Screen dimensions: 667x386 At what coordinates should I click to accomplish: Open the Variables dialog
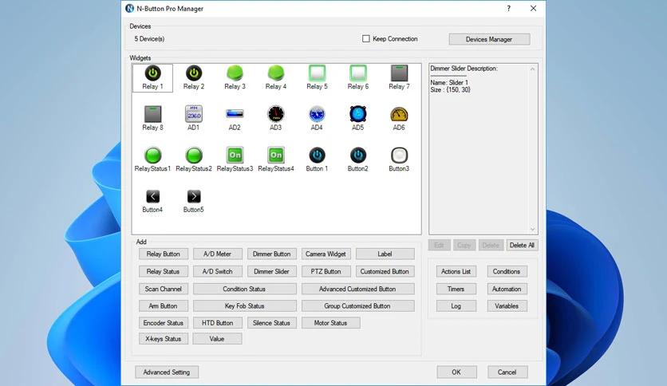pyautogui.click(x=507, y=305)
